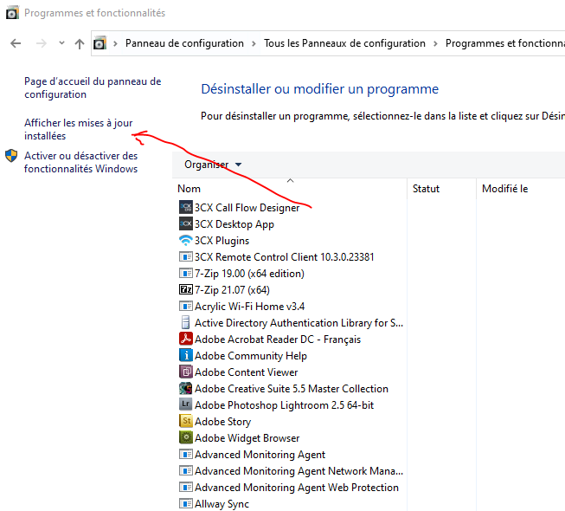The image size is (565, 511).
Task: Click the Lightroom Lr icon
Action: click(185, 404)
